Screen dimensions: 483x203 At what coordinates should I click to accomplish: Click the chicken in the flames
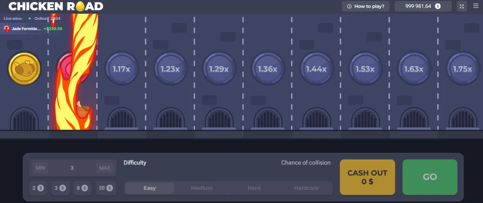click(x=84, y=111)
